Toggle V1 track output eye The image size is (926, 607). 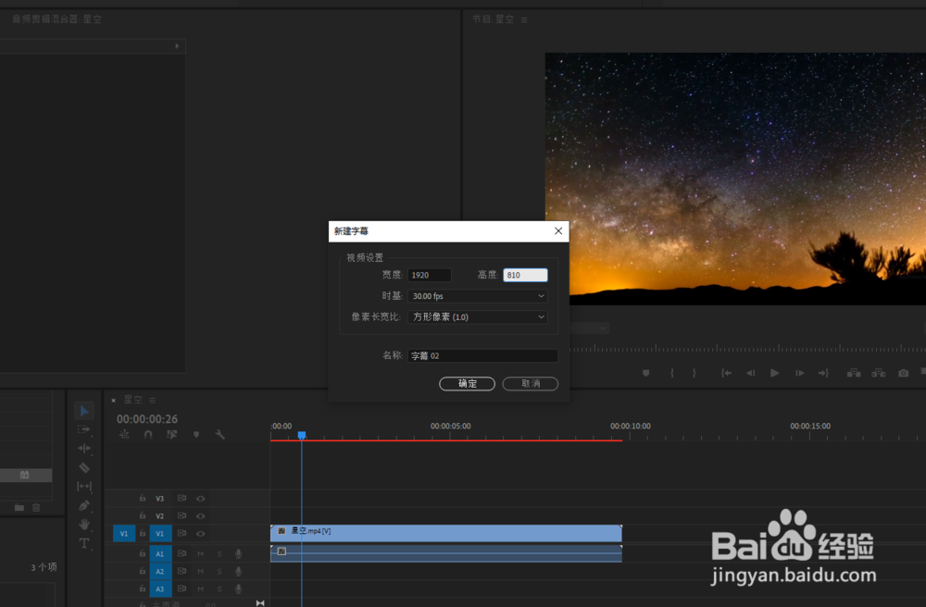click(201, 534)
